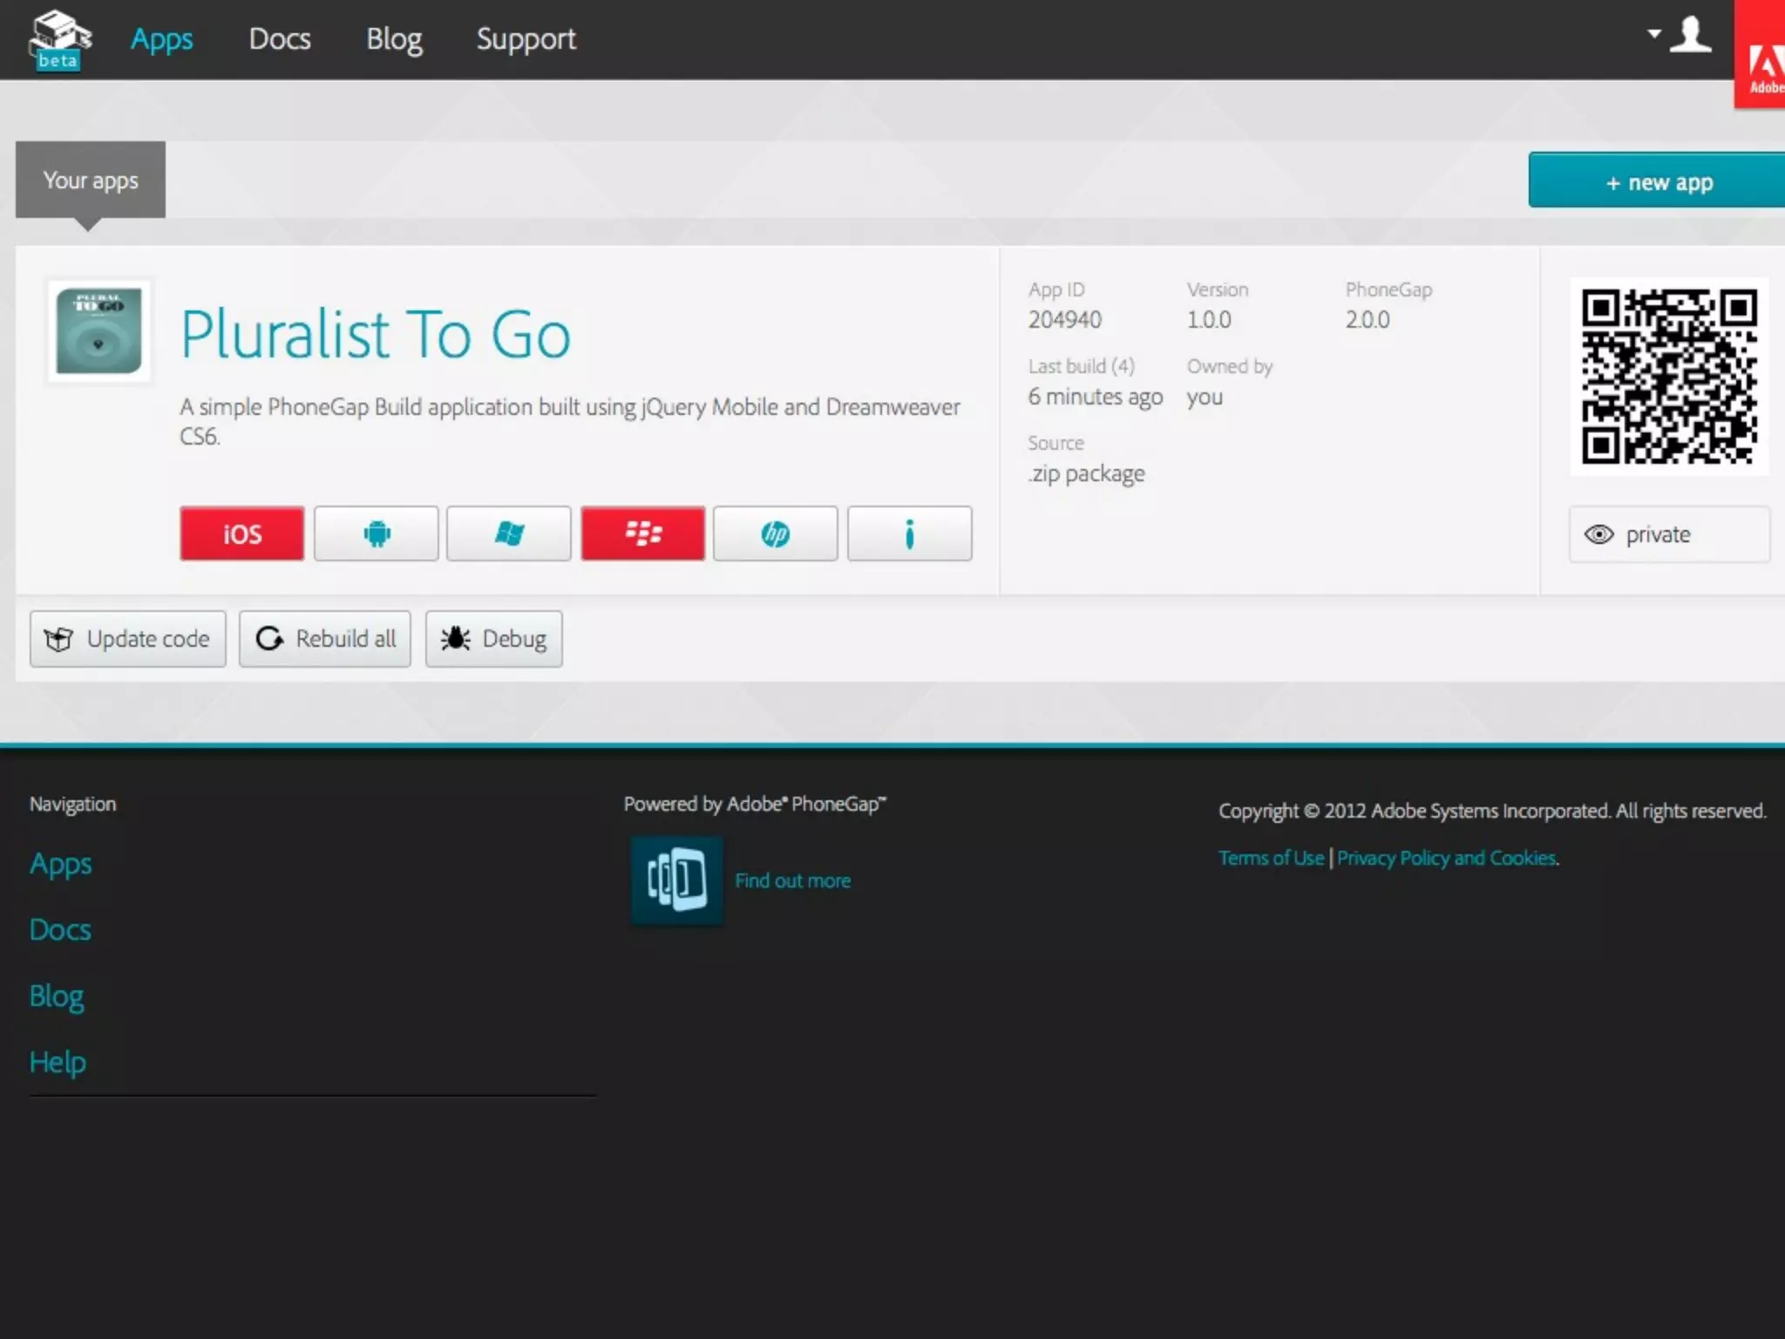Screen dimensions: 1785x1339
Task: Select the Your apps tab
Action: [x=91, y=180]
